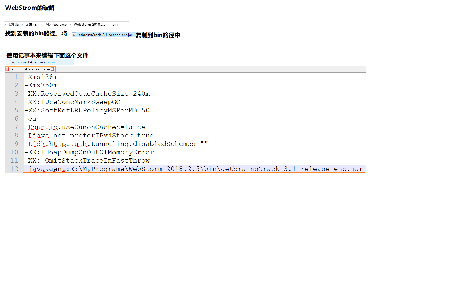Click line number 1 in gutter
Image resolution: width=474 pixels, height=290 pixels.
click(16, 77)
